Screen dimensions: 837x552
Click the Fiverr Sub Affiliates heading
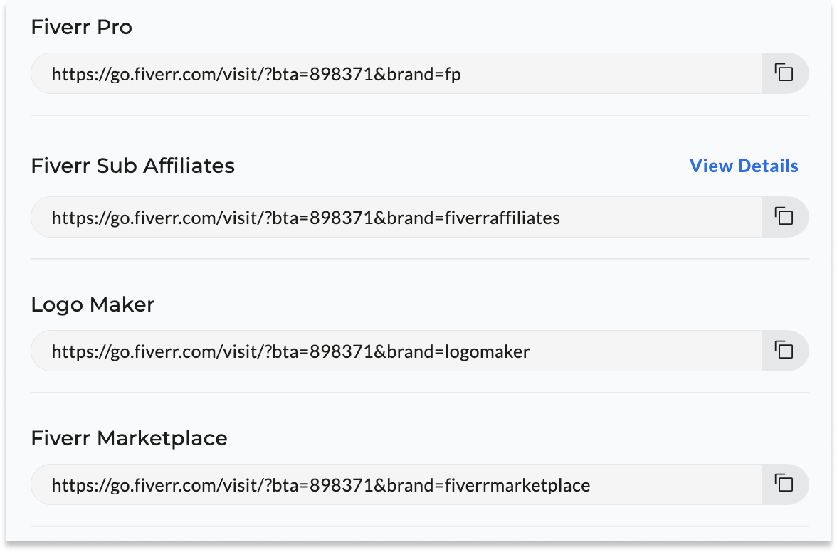[132, 166]
